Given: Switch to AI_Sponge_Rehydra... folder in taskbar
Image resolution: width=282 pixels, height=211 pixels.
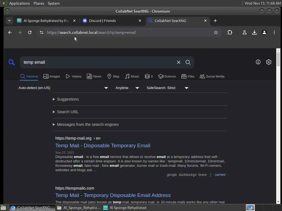Looking at the screenshot, I should 79,208.
